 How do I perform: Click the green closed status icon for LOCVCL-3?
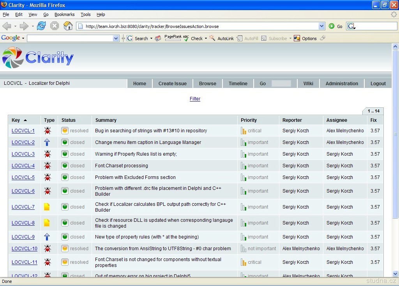pyautogui.click(x=65, y=154)
